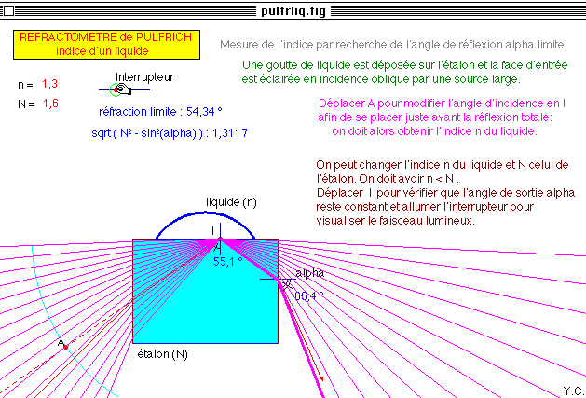Screen dimensions: 586x398
Task: Select the 66,4° exit angle label
Action: click(309, 295)
